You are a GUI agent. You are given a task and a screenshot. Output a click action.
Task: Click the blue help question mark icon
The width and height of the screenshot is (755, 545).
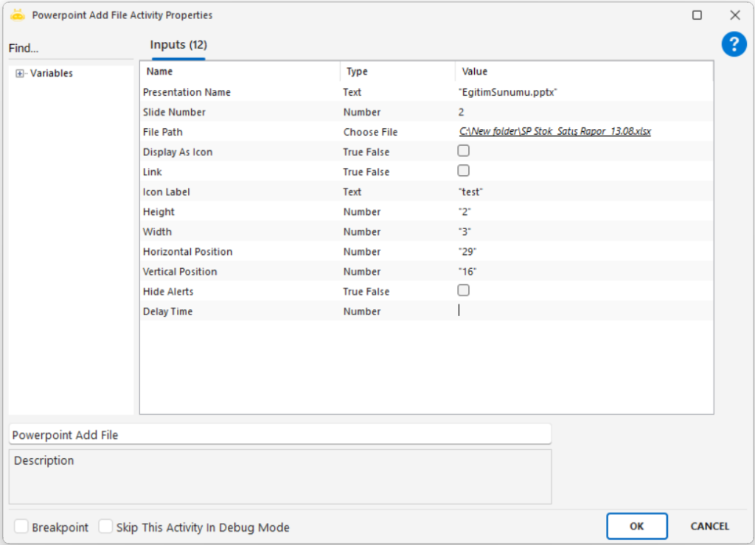pos(734,45)
